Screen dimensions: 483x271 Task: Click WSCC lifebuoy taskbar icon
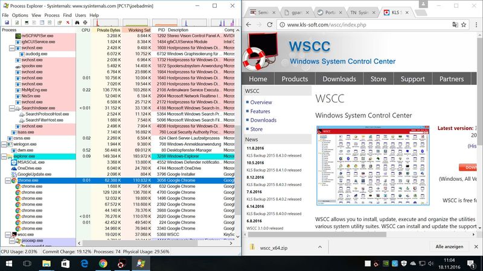(122, 263)
